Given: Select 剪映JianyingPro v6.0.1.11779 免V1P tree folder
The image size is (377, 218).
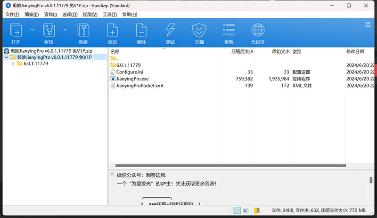Looking at the screenshot, I should click(x=54, y=57).
